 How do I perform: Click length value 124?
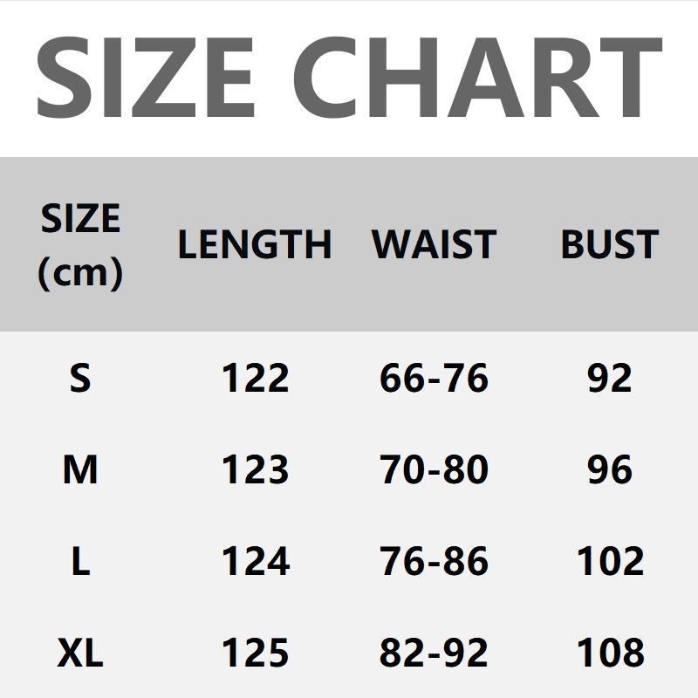point(255,561)
